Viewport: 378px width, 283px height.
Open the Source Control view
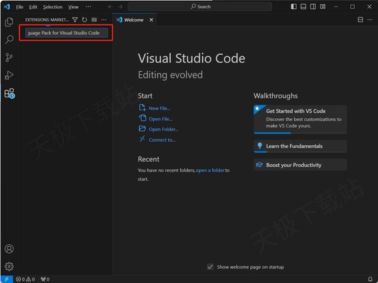pyautogui.click(x=9, y=57)
